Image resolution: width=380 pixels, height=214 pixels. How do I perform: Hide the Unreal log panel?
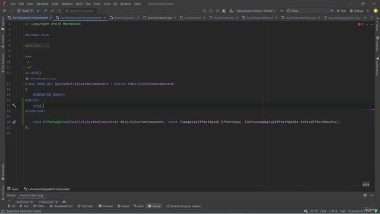pyautogui.click(x=372, y=196)
